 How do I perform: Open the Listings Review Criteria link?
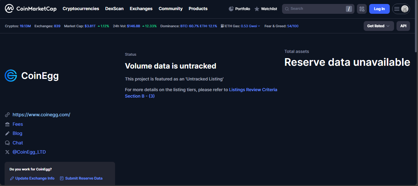tap(253, 90)
